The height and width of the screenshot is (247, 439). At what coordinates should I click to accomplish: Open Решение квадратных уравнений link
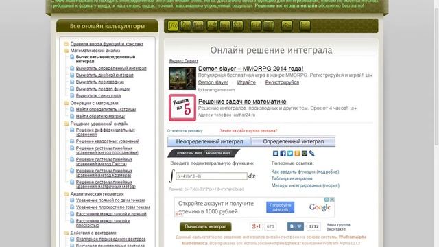(x=108, y=141)
